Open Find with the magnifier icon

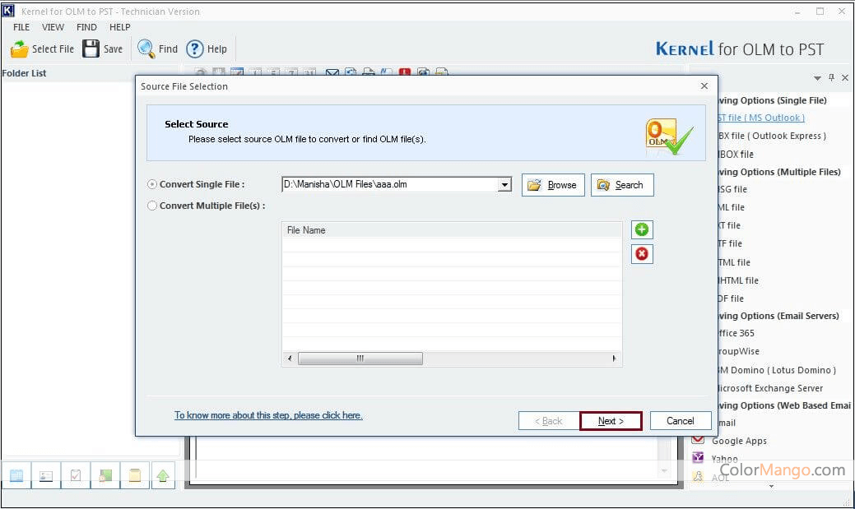click(x=146, y=49)
